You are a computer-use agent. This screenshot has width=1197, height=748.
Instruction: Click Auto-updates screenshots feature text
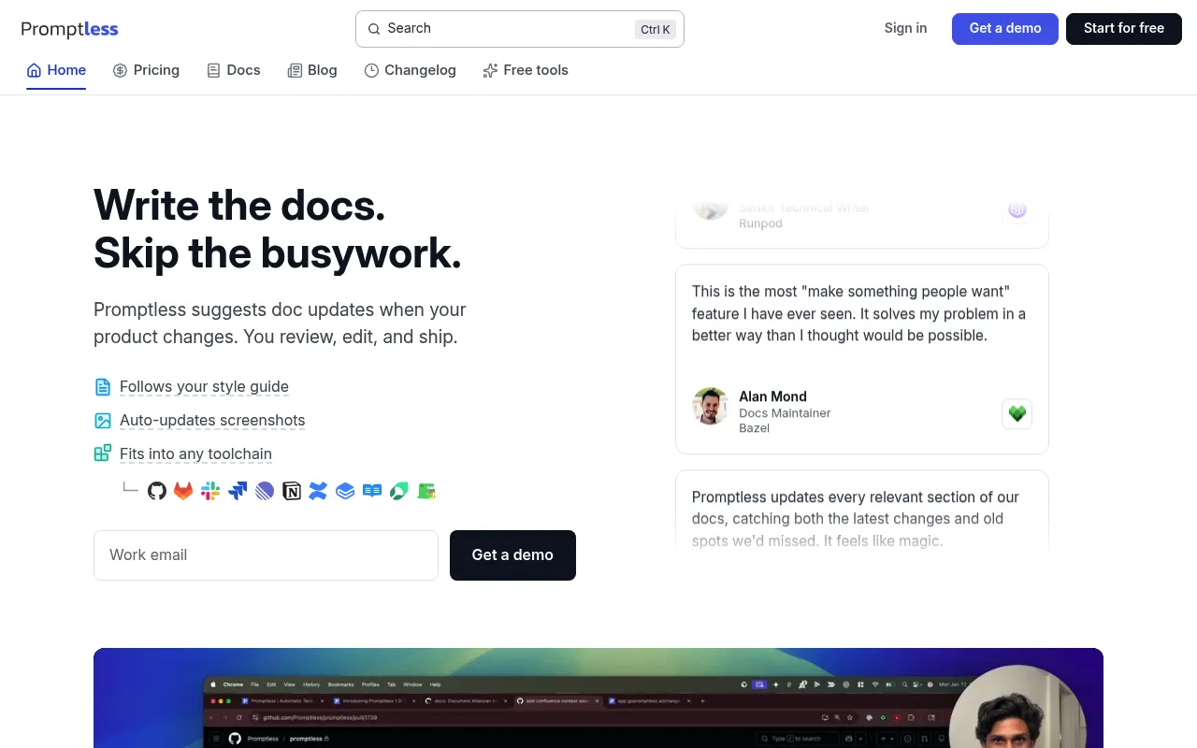pos(212,421)
